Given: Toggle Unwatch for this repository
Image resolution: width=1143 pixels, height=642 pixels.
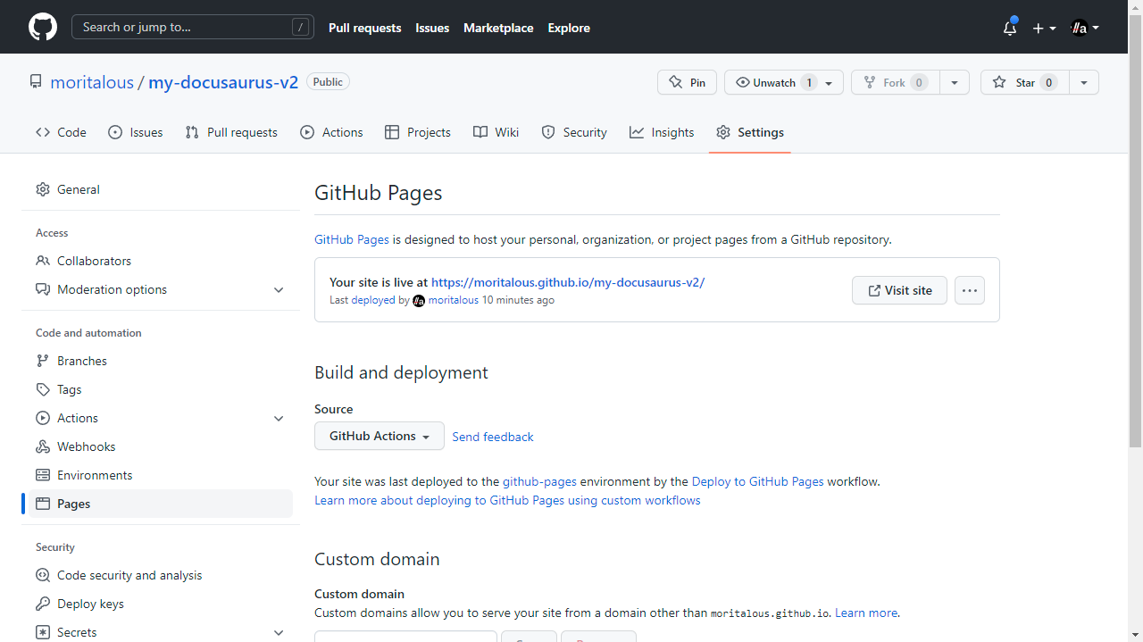Looking at the screenshot, I should click(x=773, y=82).
